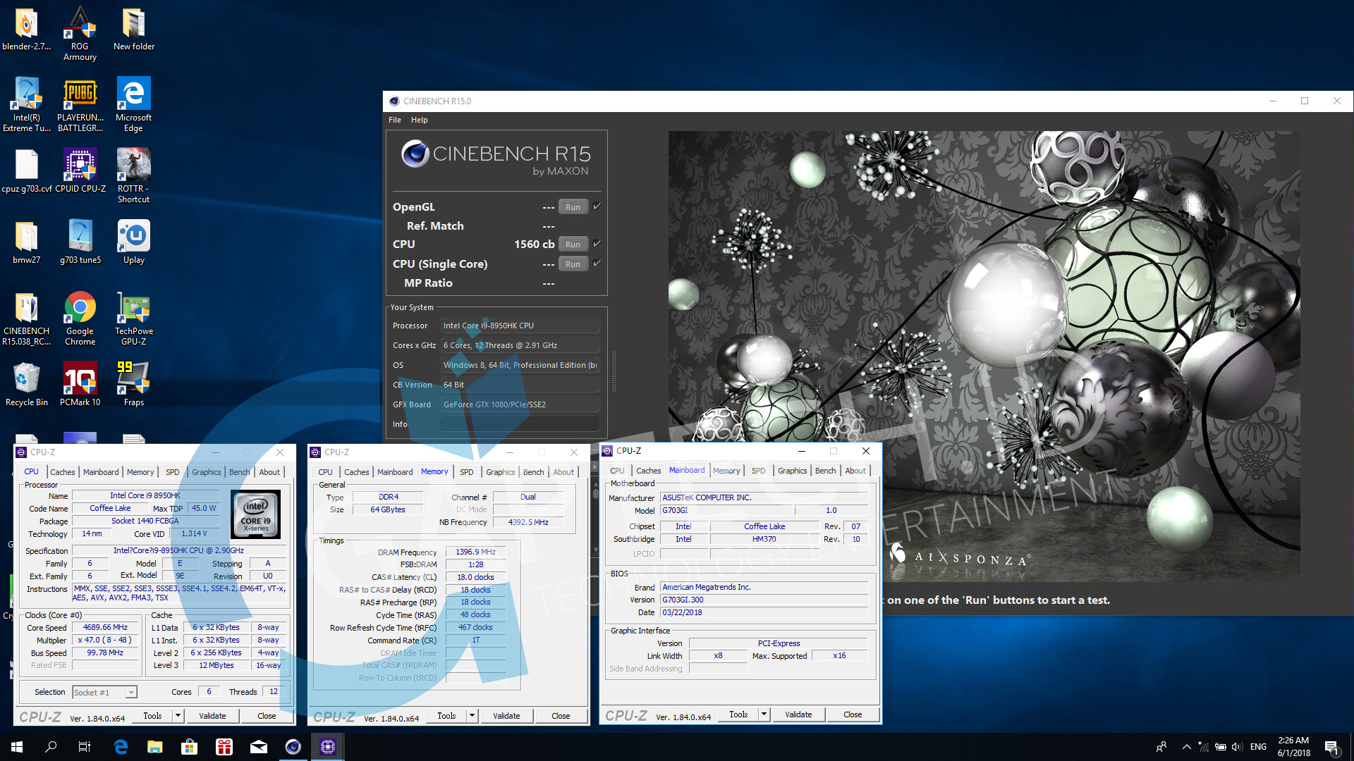Image resolution: width=1354 pixels, height=761 pixels.
Task: Open Action Center notifications icon
Action: click(1331, 747)
